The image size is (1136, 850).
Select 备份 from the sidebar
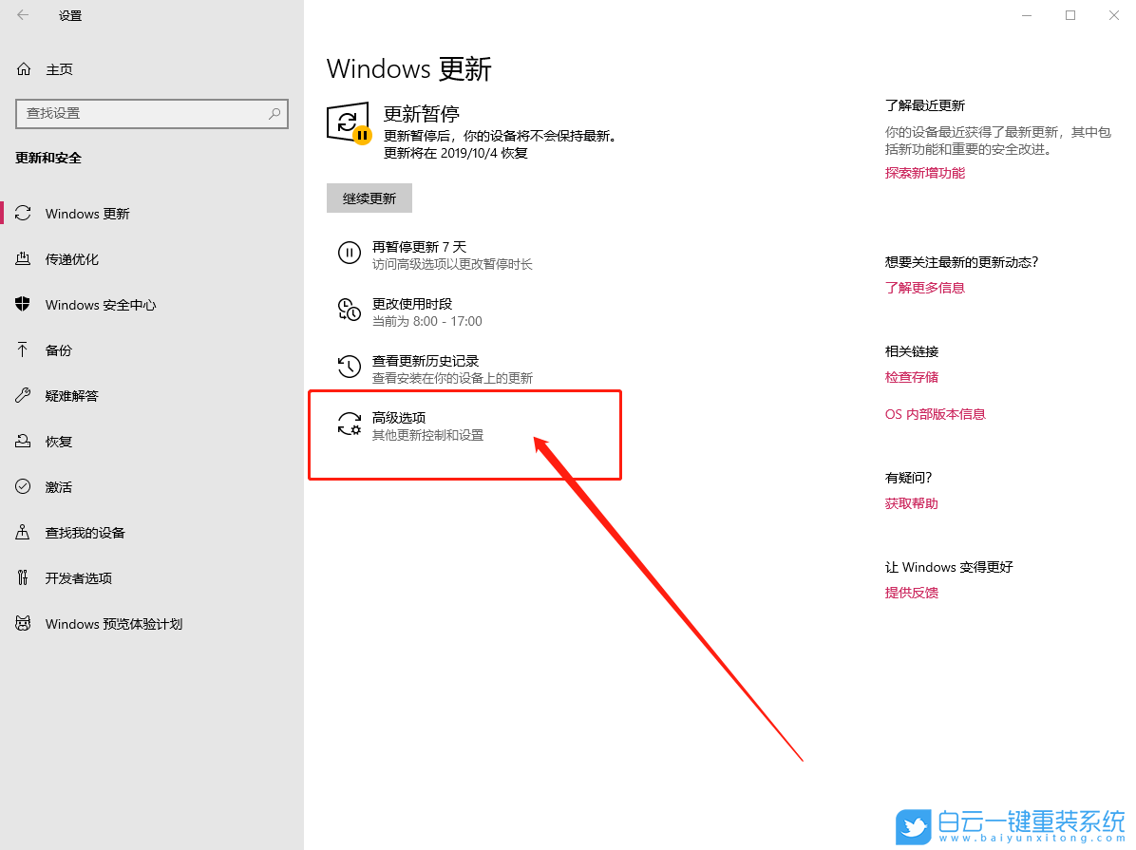[58, 349]
